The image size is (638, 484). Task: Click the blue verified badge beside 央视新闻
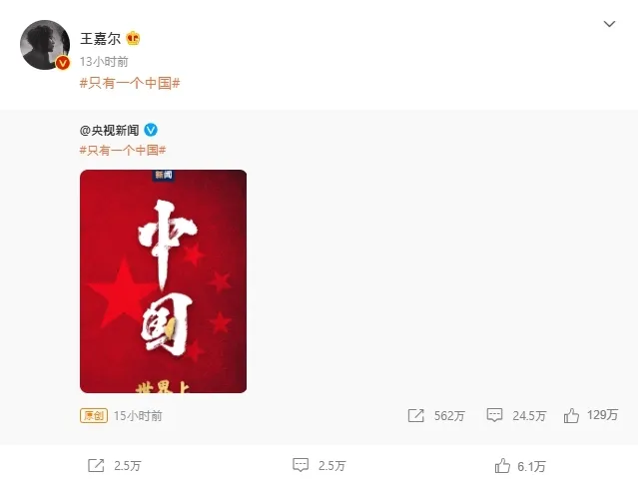point(151,130)
